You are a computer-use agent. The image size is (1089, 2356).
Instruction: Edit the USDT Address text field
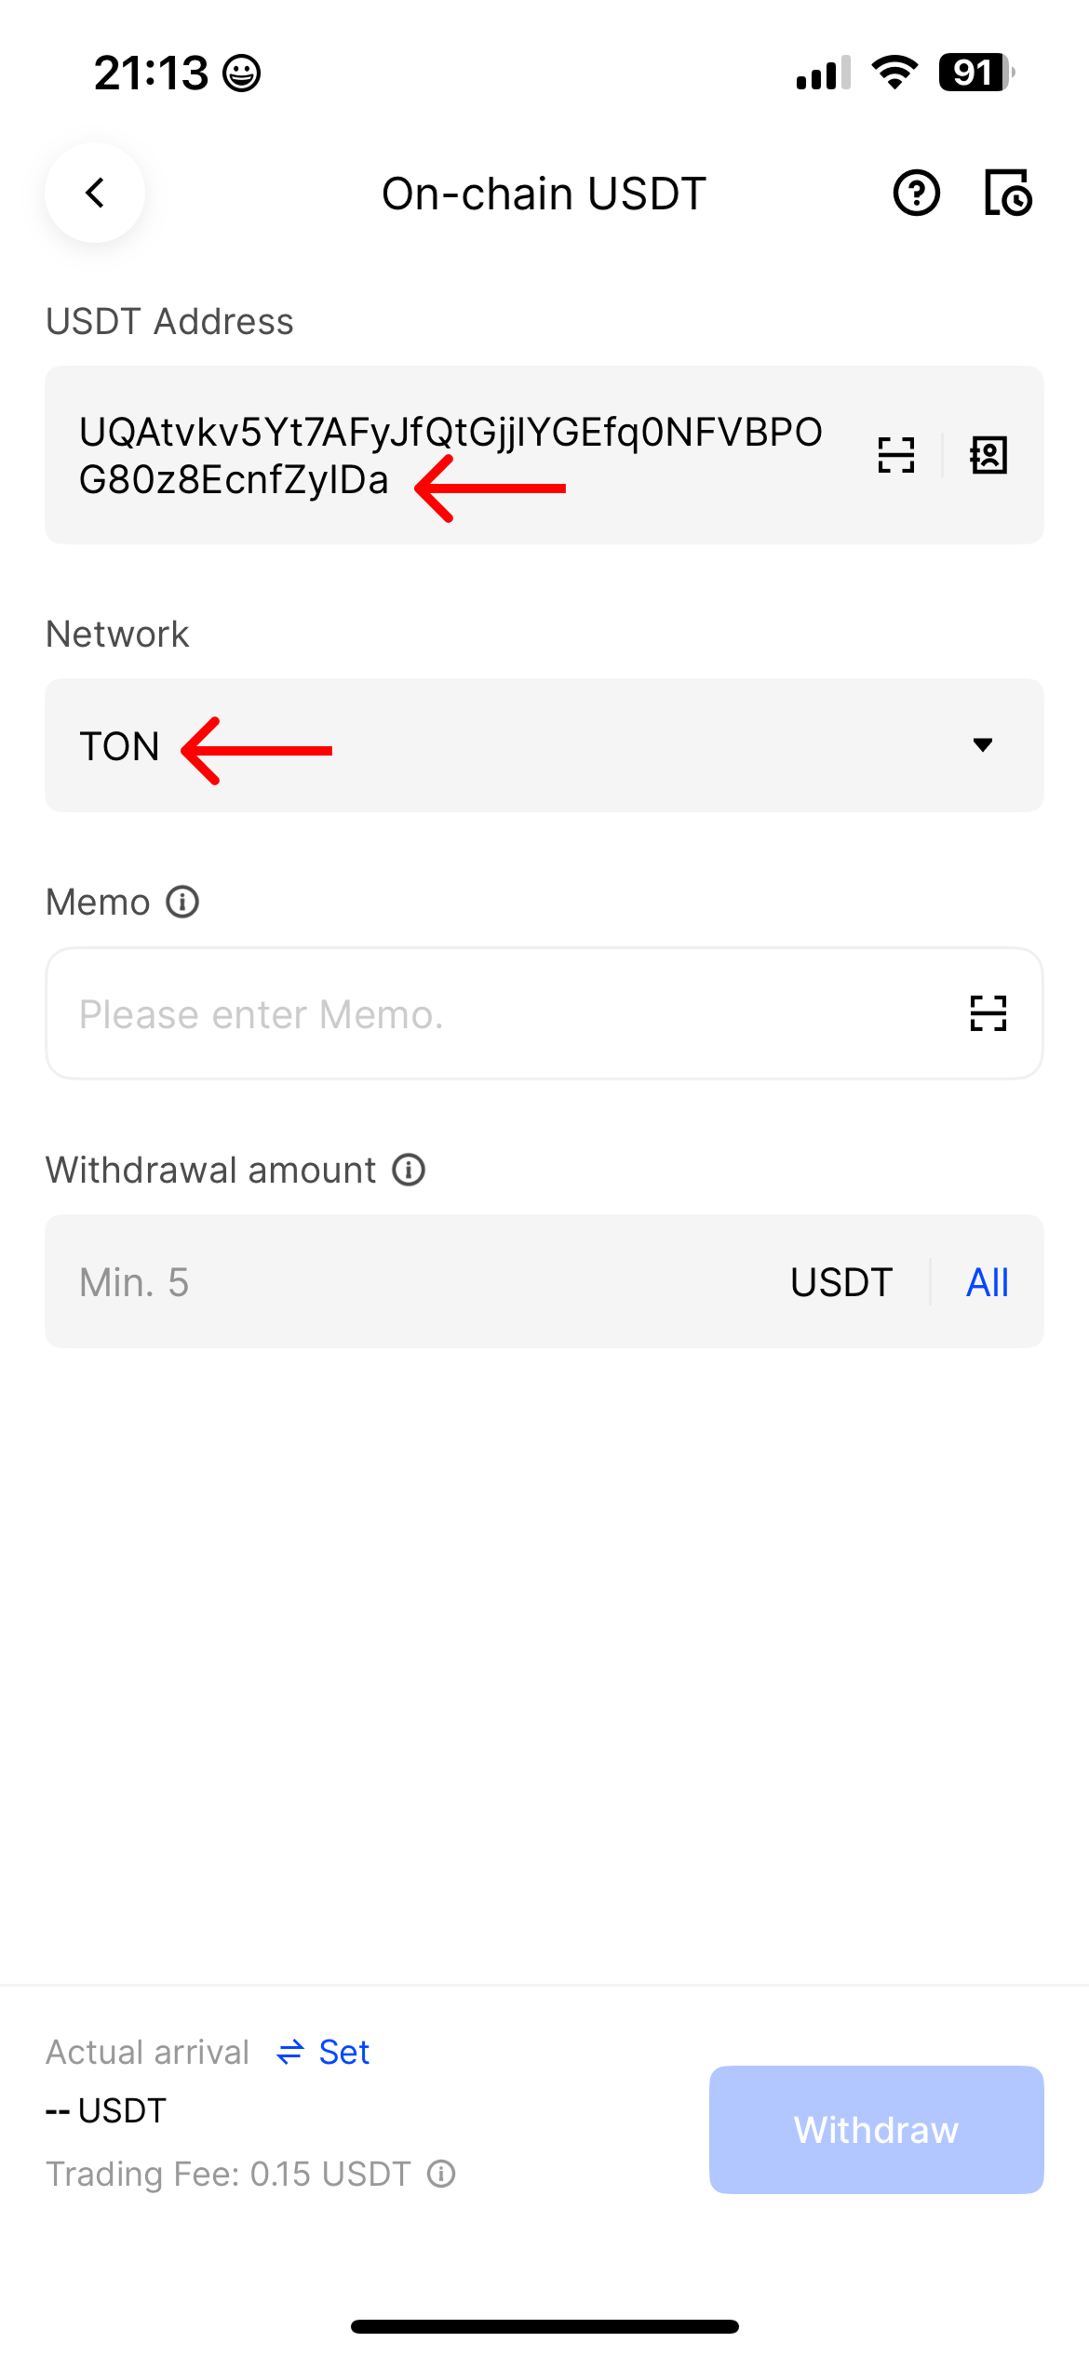[450, 455]
